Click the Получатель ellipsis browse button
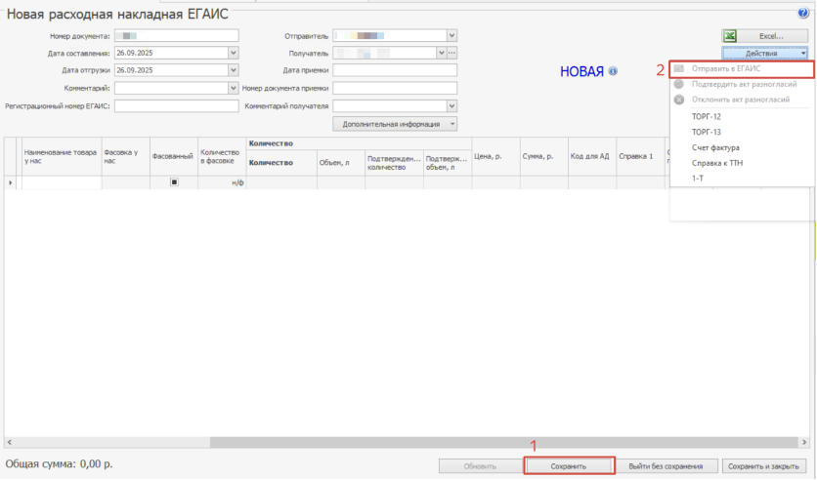The height and width of the screenshot is (480, 817). (451, 53)
